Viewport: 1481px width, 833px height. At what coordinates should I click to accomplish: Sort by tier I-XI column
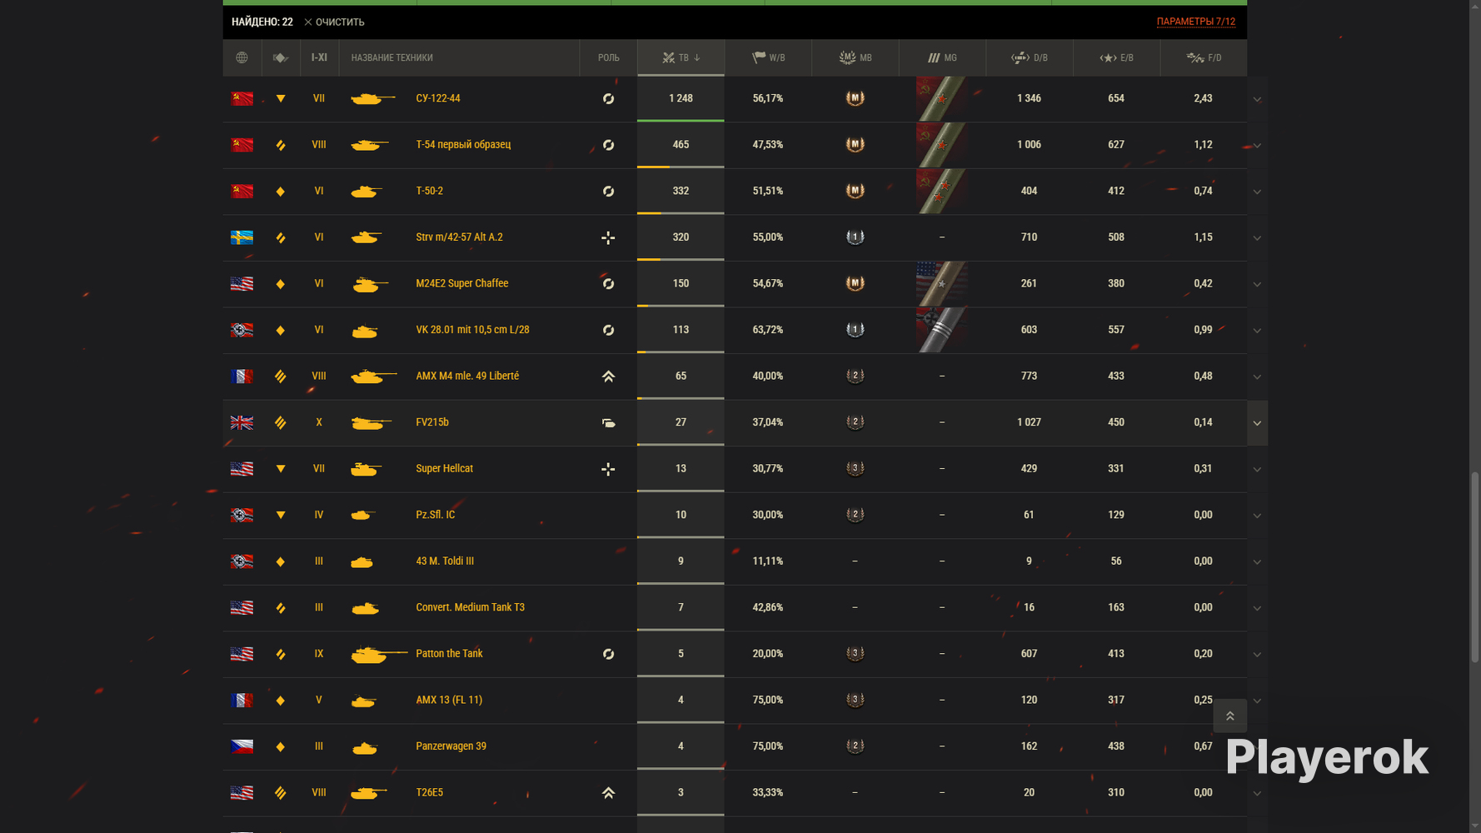319,57
